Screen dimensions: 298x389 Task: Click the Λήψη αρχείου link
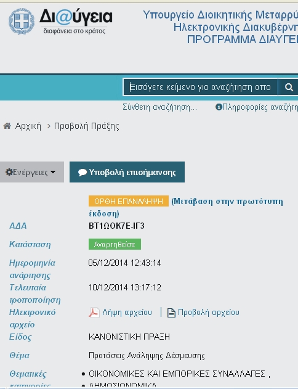click(x=127, y=313)
